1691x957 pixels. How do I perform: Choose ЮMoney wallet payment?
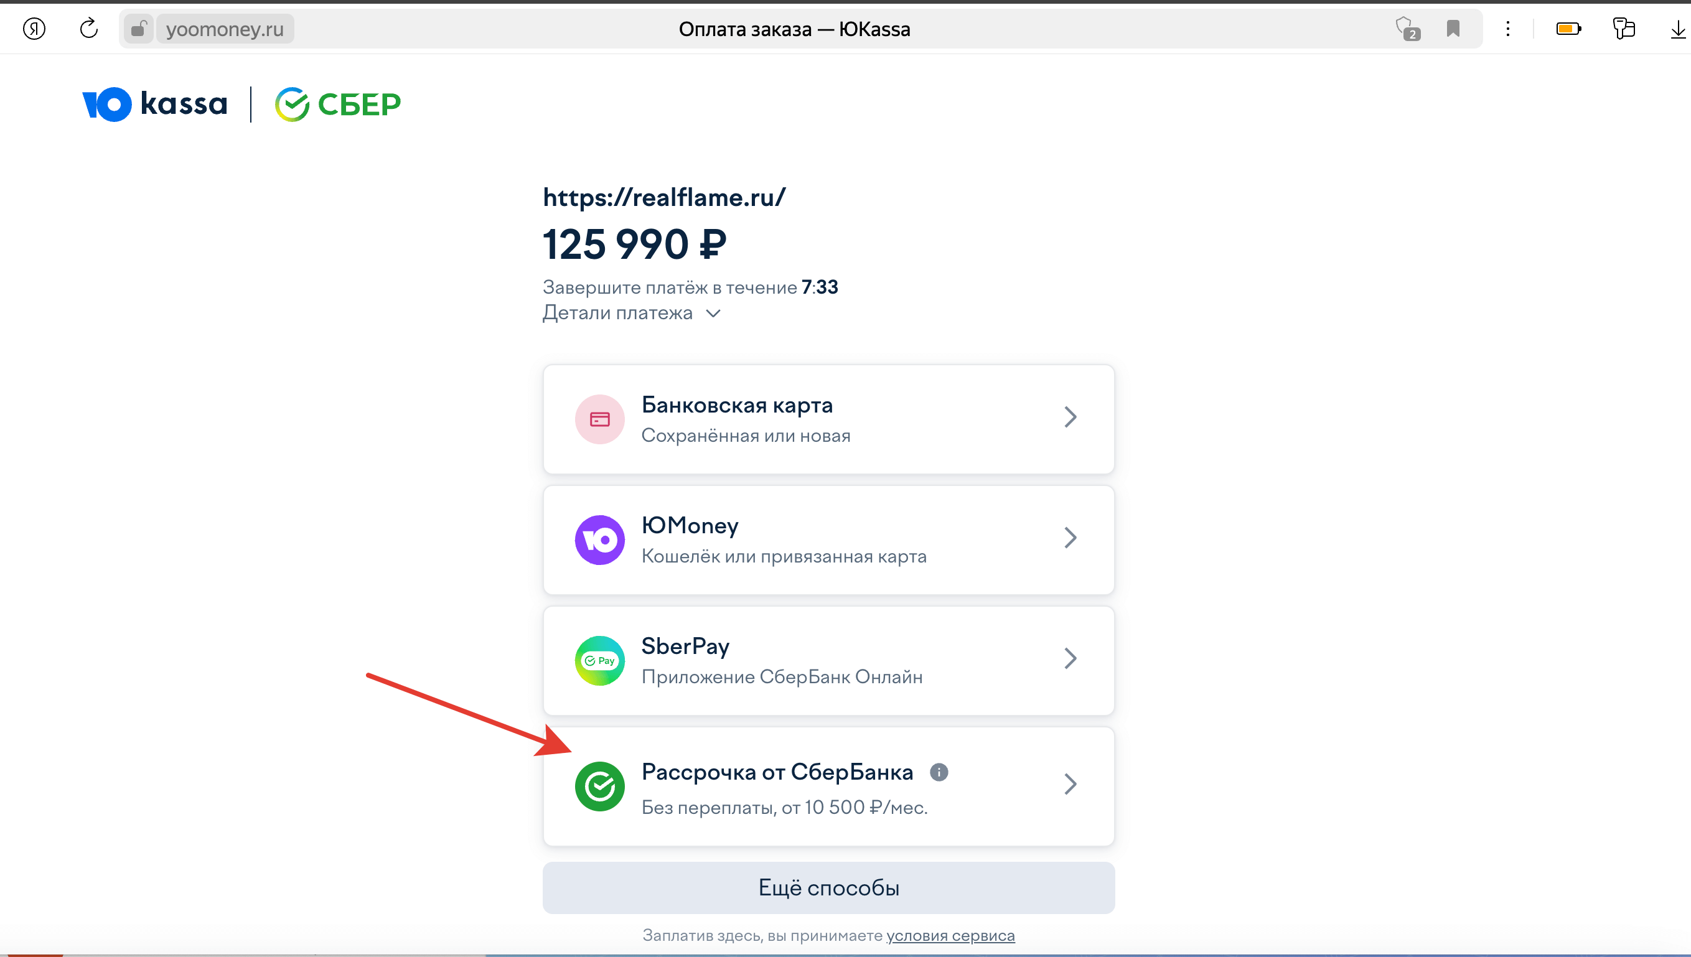click(829, 540)
